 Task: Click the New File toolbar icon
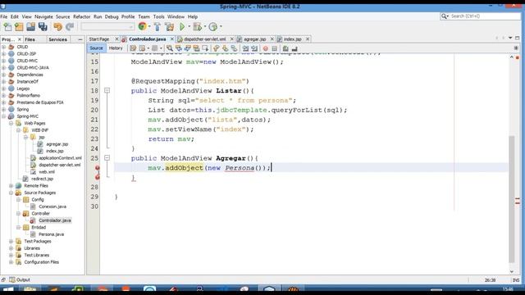[x=7, y=27]
